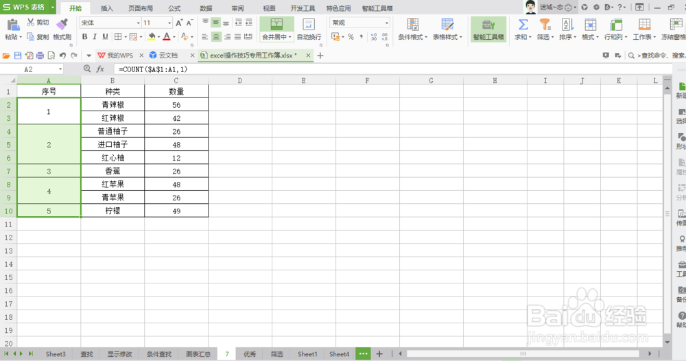The height and width of the screenshot is (361, 686).
Task: Apply the red font color A
Action: point(166,37)
